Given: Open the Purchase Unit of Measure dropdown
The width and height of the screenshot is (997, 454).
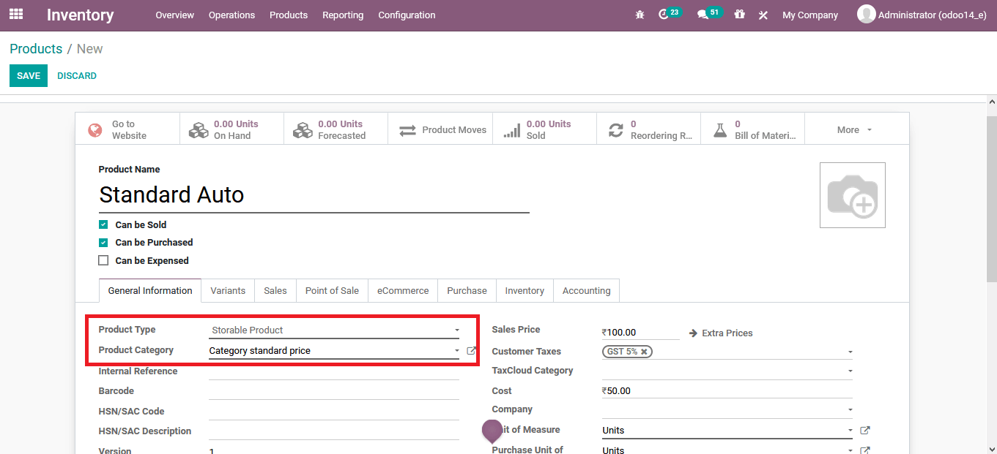Looking at the screenshot, I should [x=727, y=450].
